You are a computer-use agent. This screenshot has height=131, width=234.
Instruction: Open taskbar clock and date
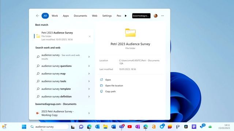coord(224,127)
